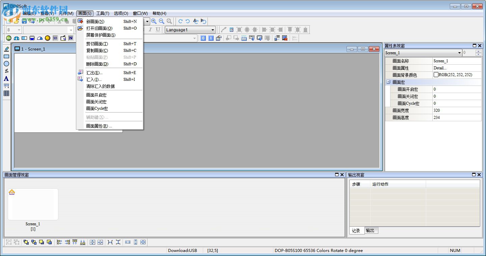Choose 画面开启宏 menu entry
Screen dimensions: 486x256
110,95
